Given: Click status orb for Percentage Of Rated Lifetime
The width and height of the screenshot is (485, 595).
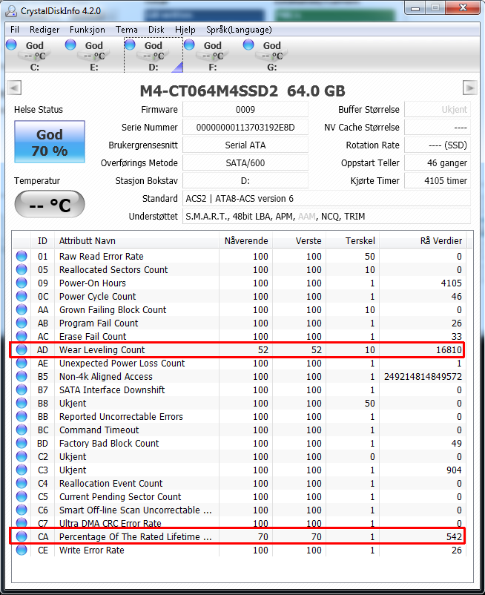Looking at the screenshot, I should pos(22,536).
